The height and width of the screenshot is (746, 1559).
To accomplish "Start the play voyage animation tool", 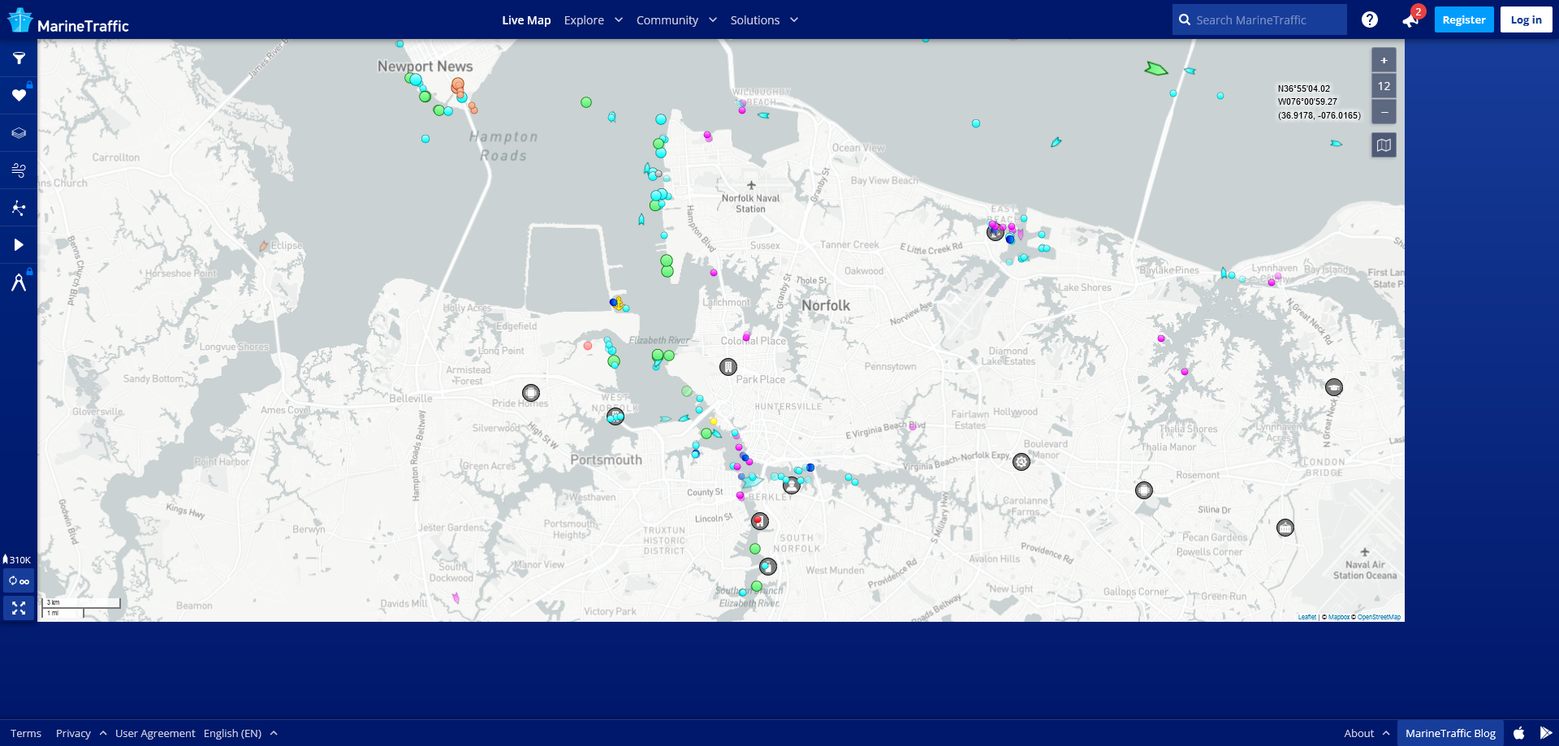I will 19,245.
